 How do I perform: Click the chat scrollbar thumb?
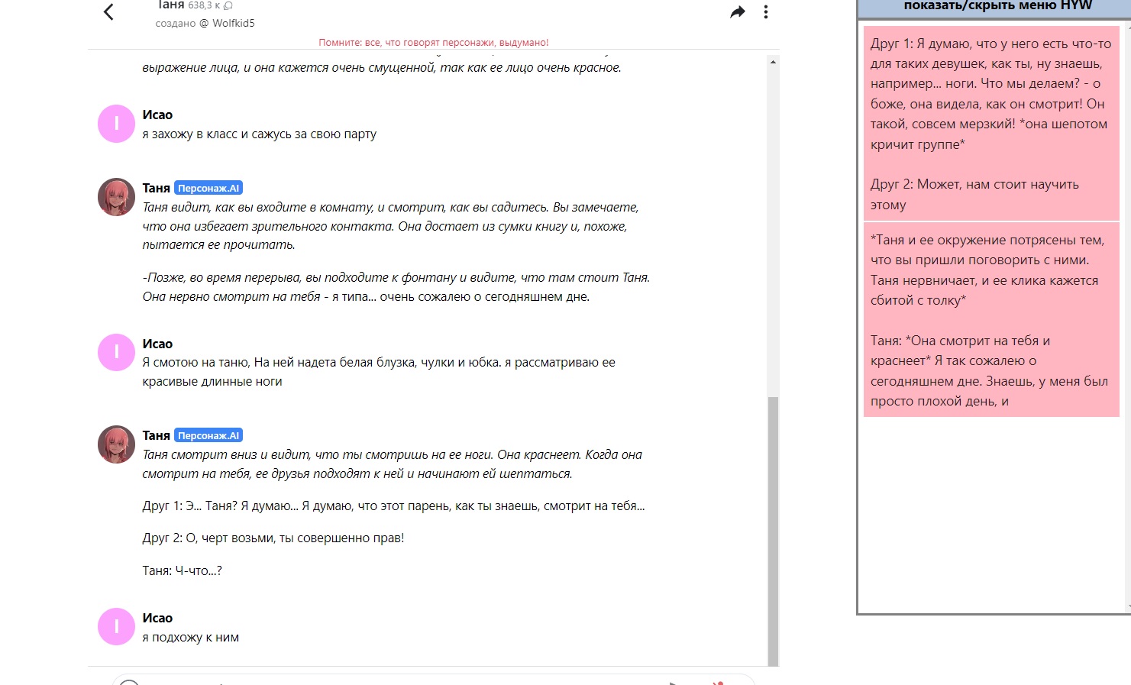coord(773,531)
